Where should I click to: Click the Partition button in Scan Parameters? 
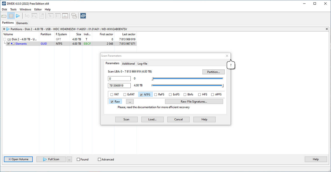pos(213,72)
